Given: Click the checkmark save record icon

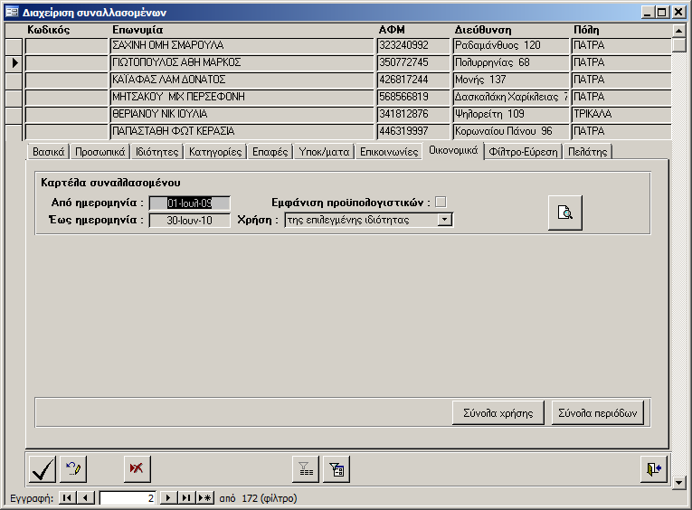Looking at the screenshot, I should [x=42, y=468].
